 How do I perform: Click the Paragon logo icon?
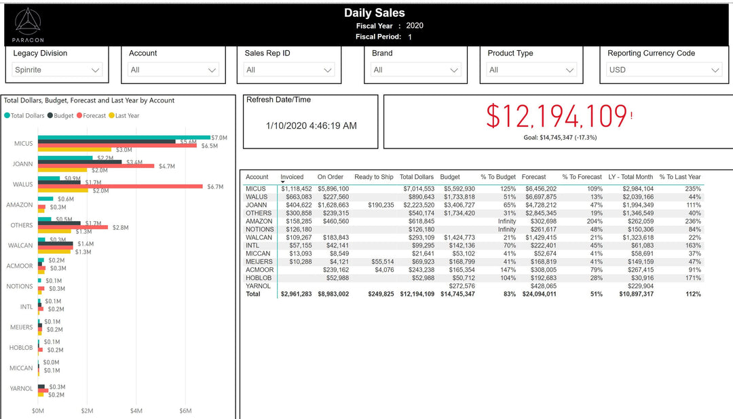point(27,22)
